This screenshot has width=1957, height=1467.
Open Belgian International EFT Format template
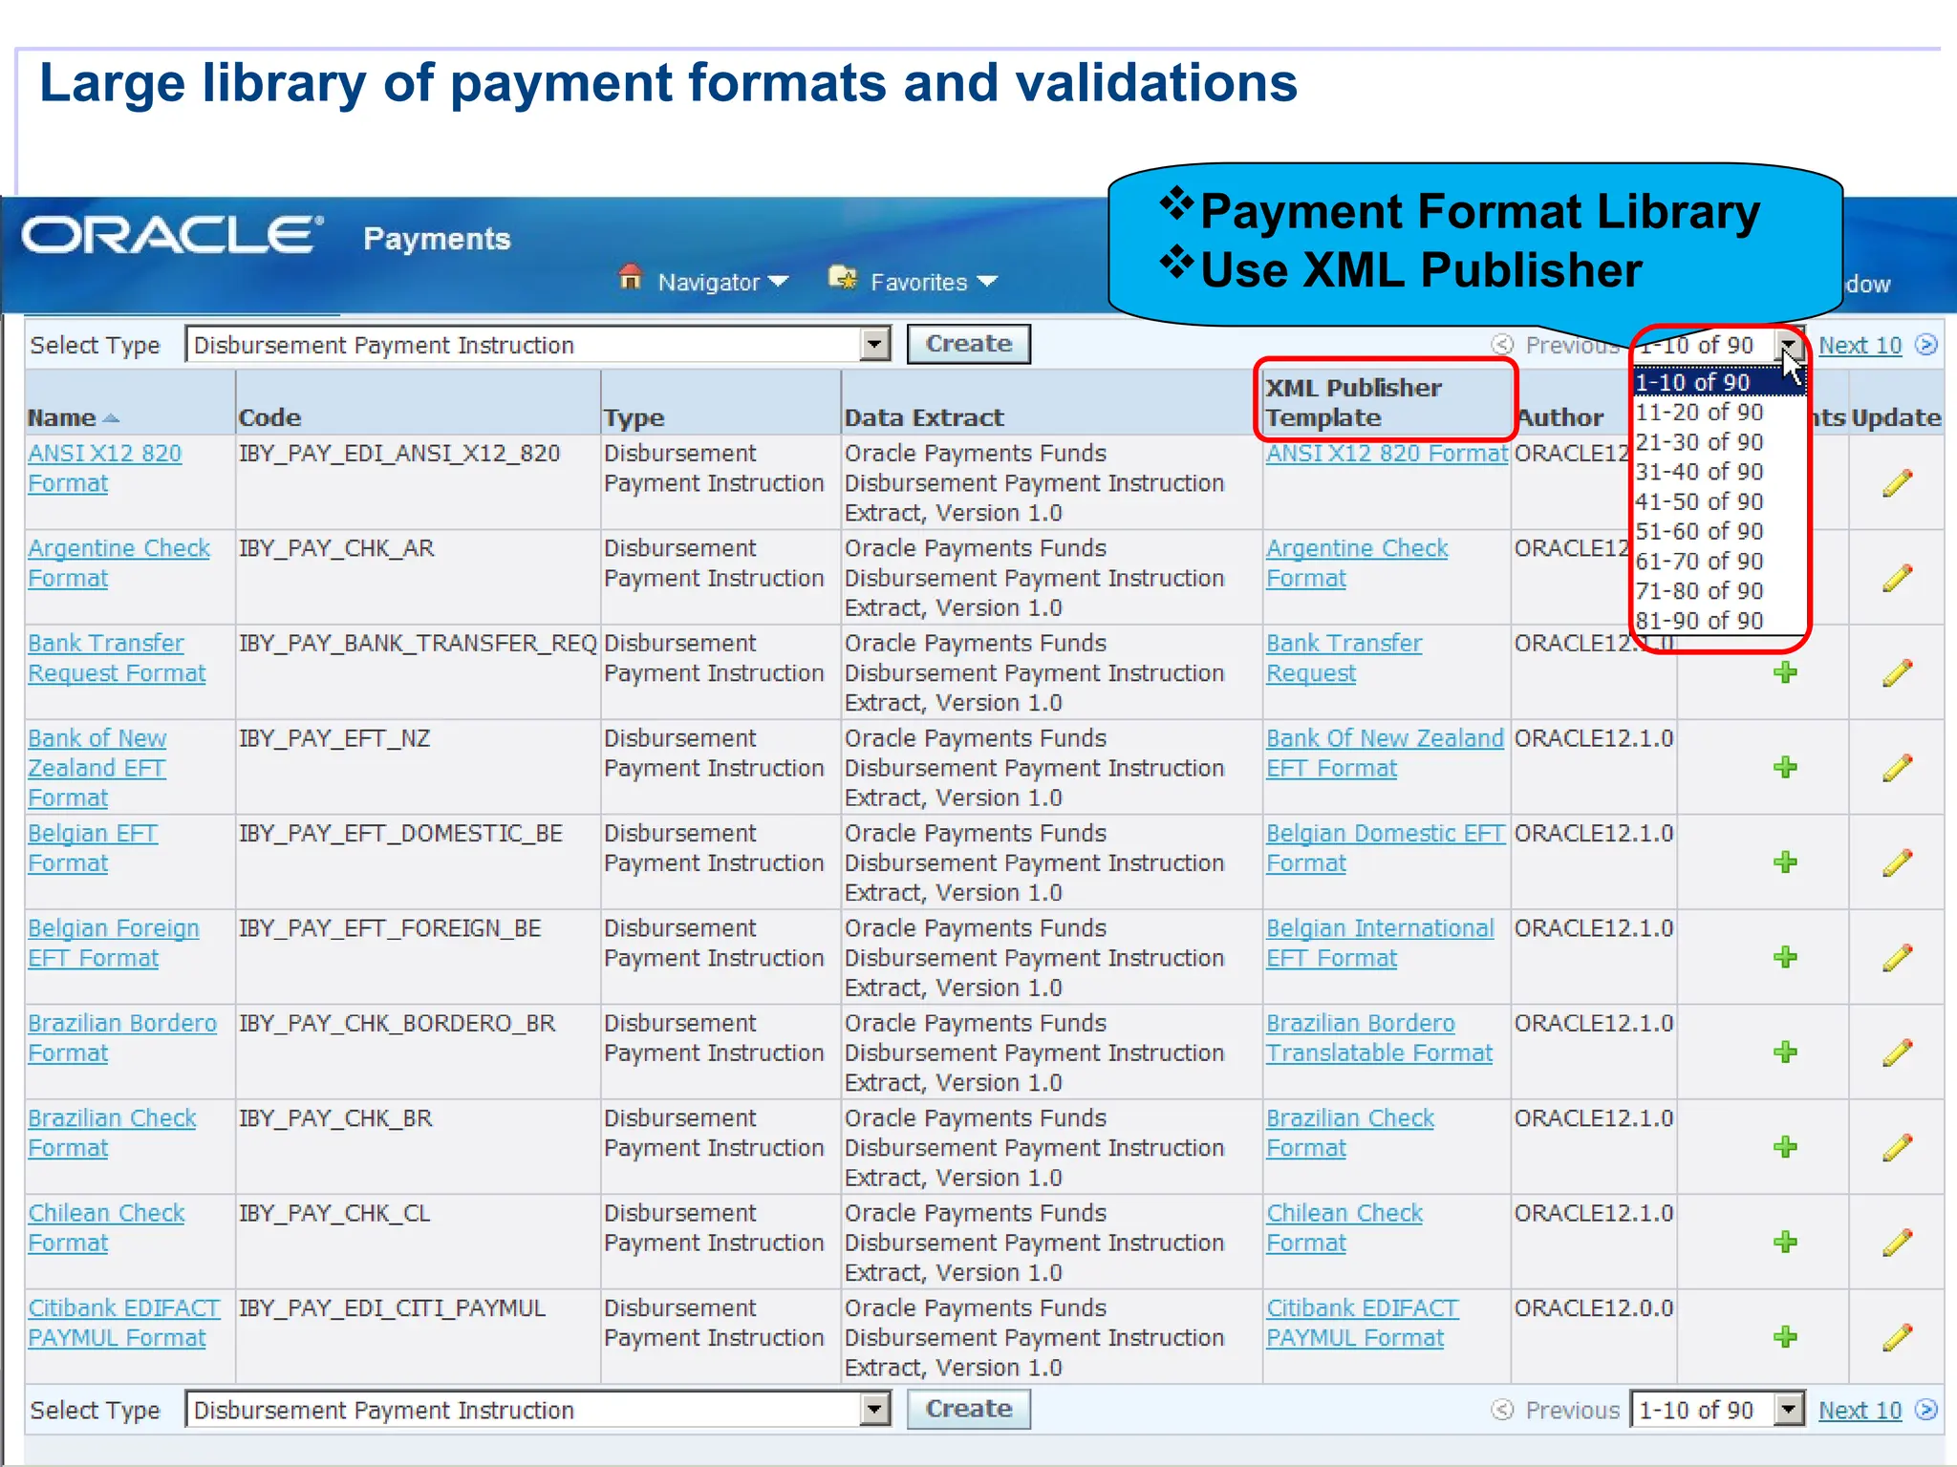point(1380,943)
